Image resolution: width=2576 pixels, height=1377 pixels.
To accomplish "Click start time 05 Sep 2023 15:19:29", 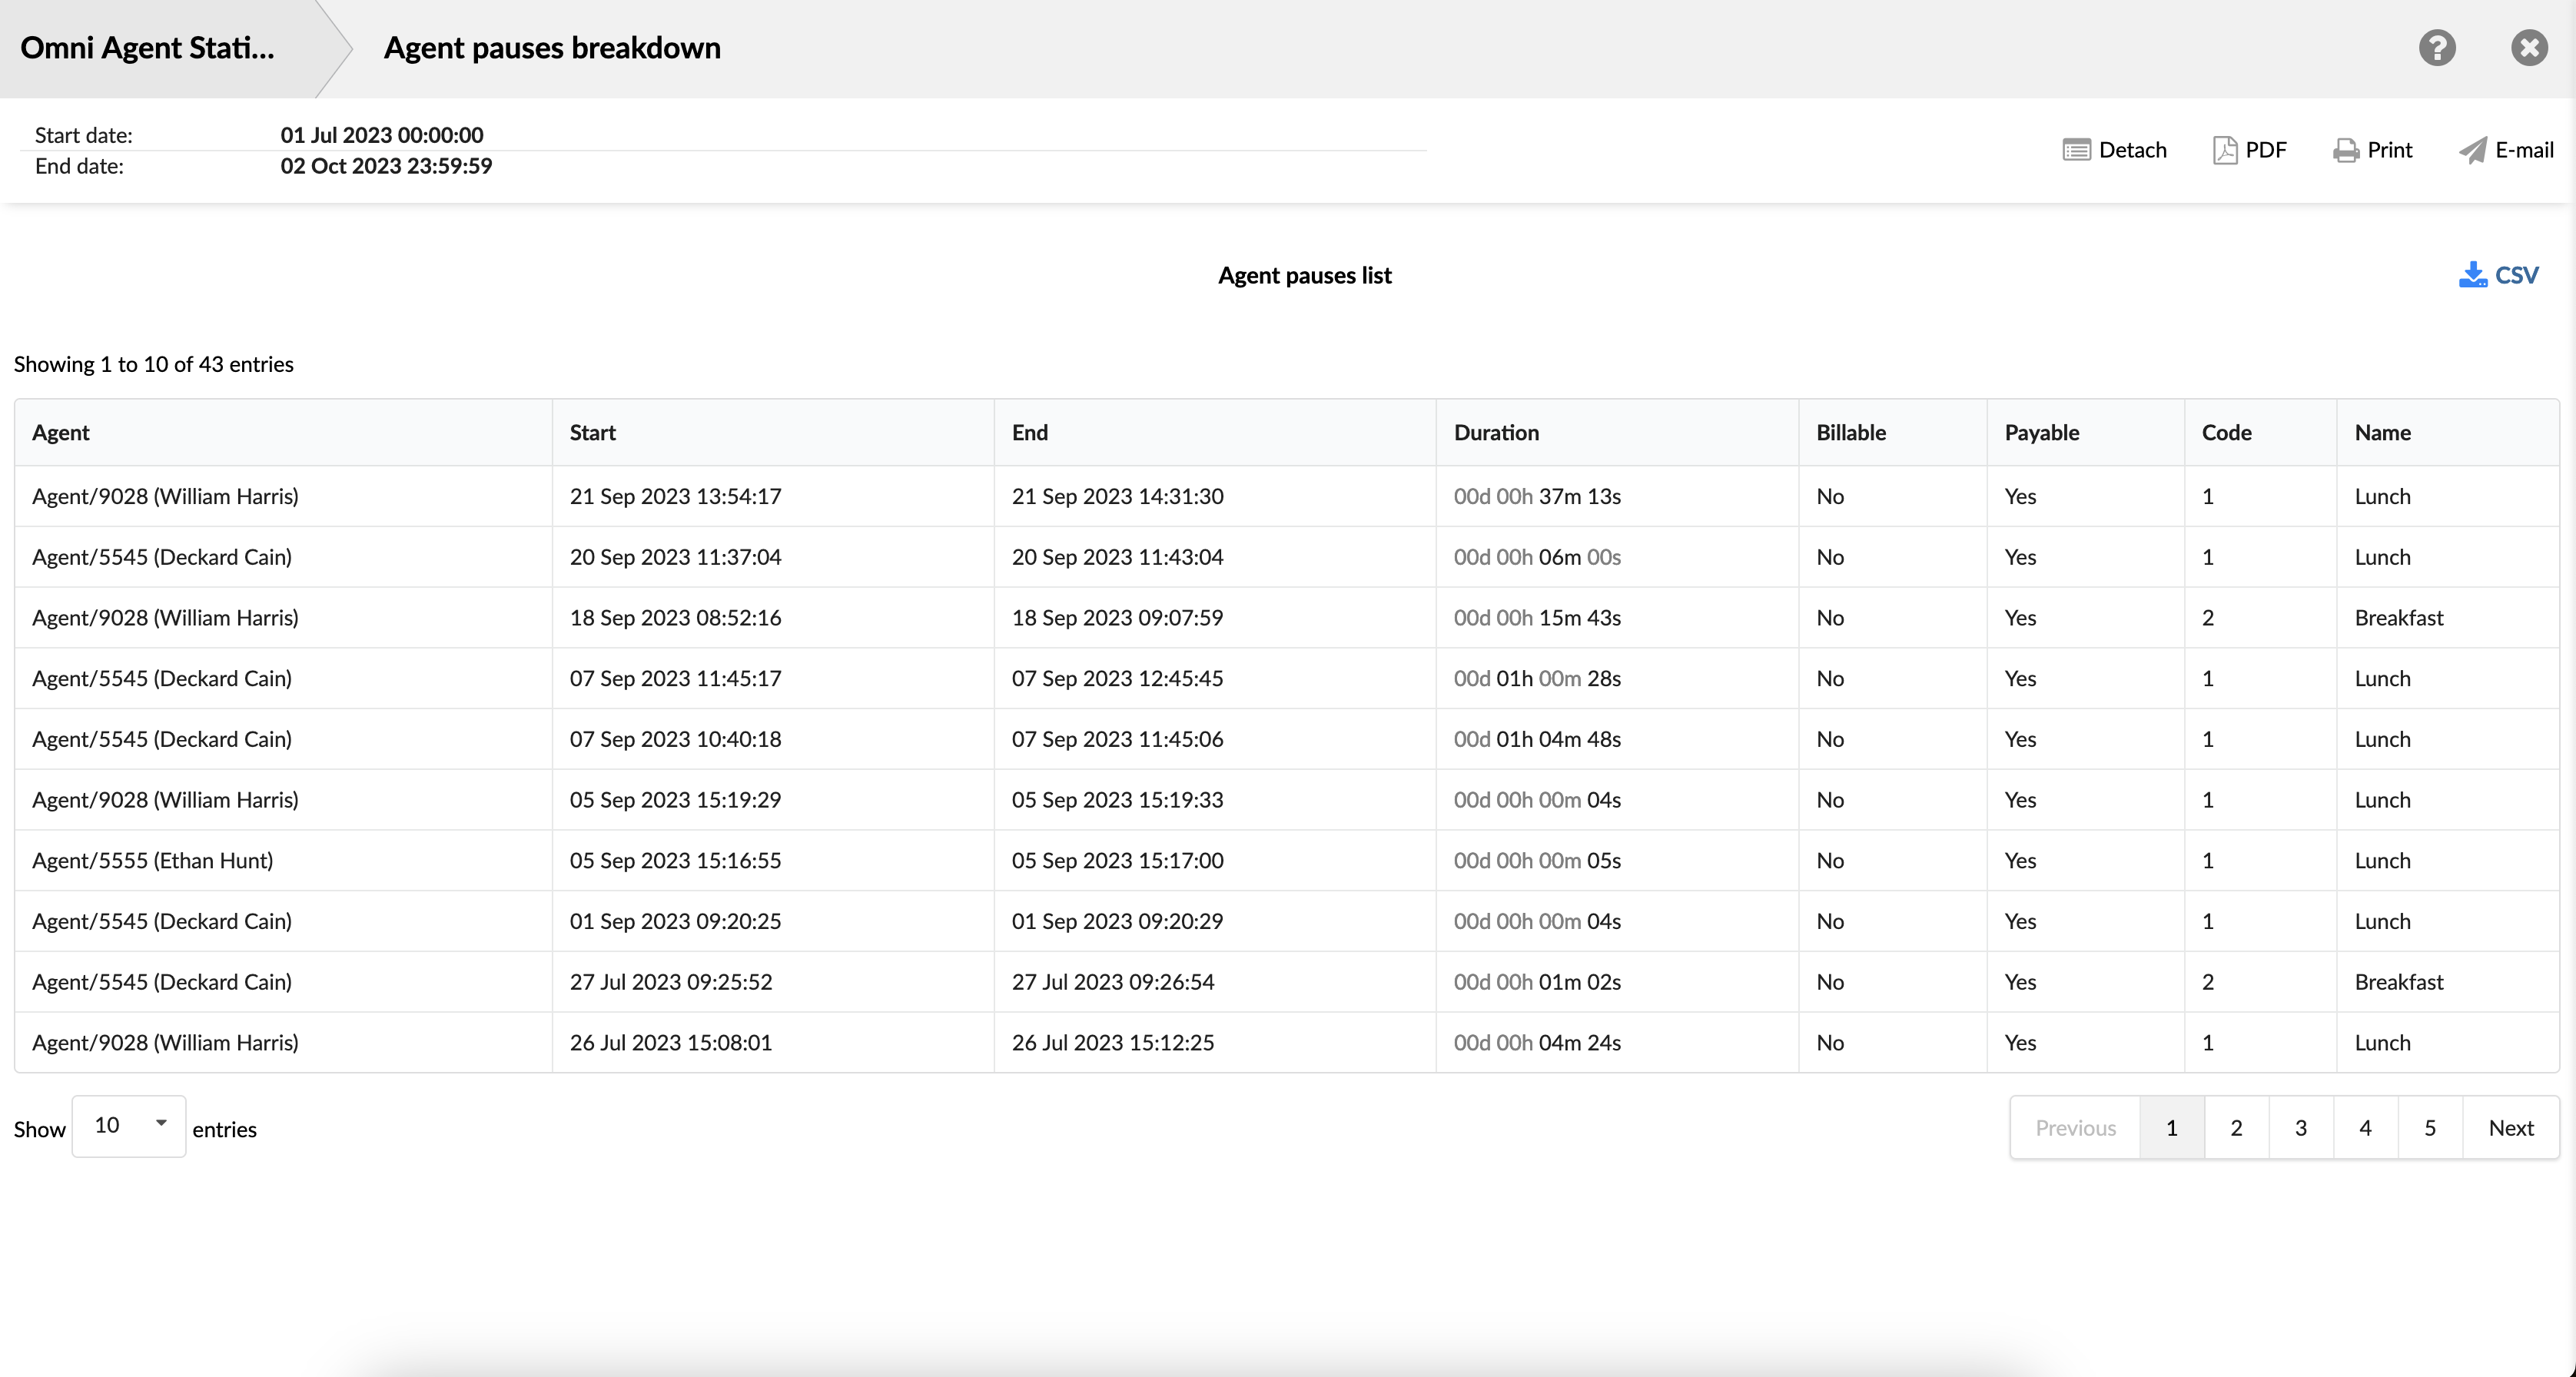I will (x=675, y=800).
